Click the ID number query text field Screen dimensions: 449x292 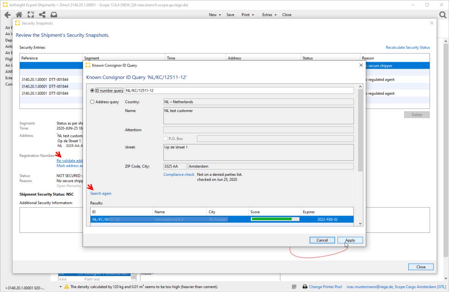click(x=239, y=91)
